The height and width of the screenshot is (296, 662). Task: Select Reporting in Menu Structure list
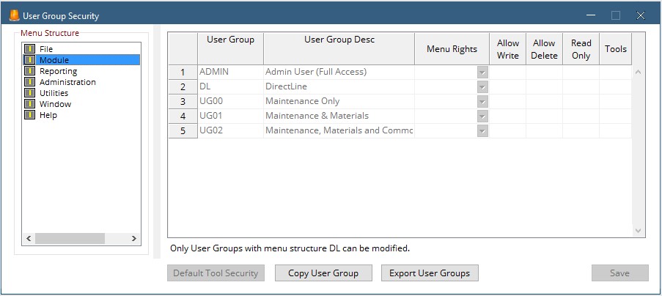pos(58,71)
